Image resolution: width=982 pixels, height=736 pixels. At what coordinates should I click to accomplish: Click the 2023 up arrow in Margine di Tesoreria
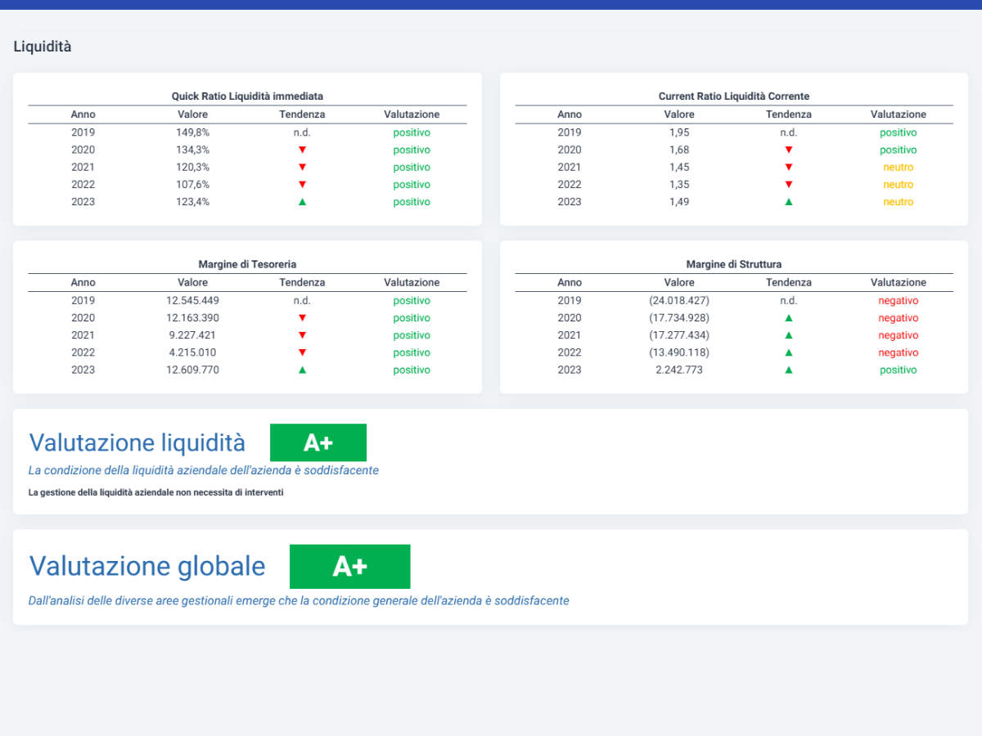[302, 370]
